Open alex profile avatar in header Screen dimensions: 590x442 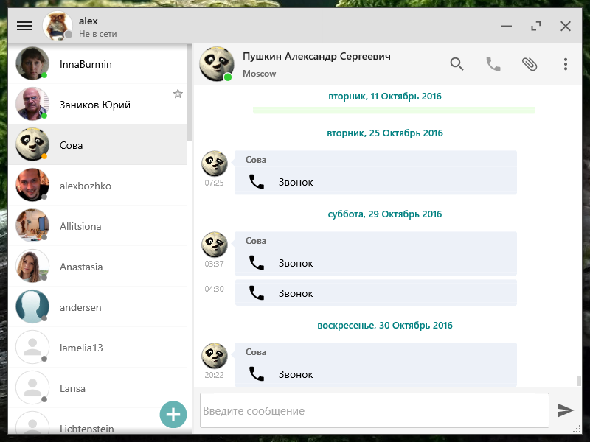pos(58,26)
